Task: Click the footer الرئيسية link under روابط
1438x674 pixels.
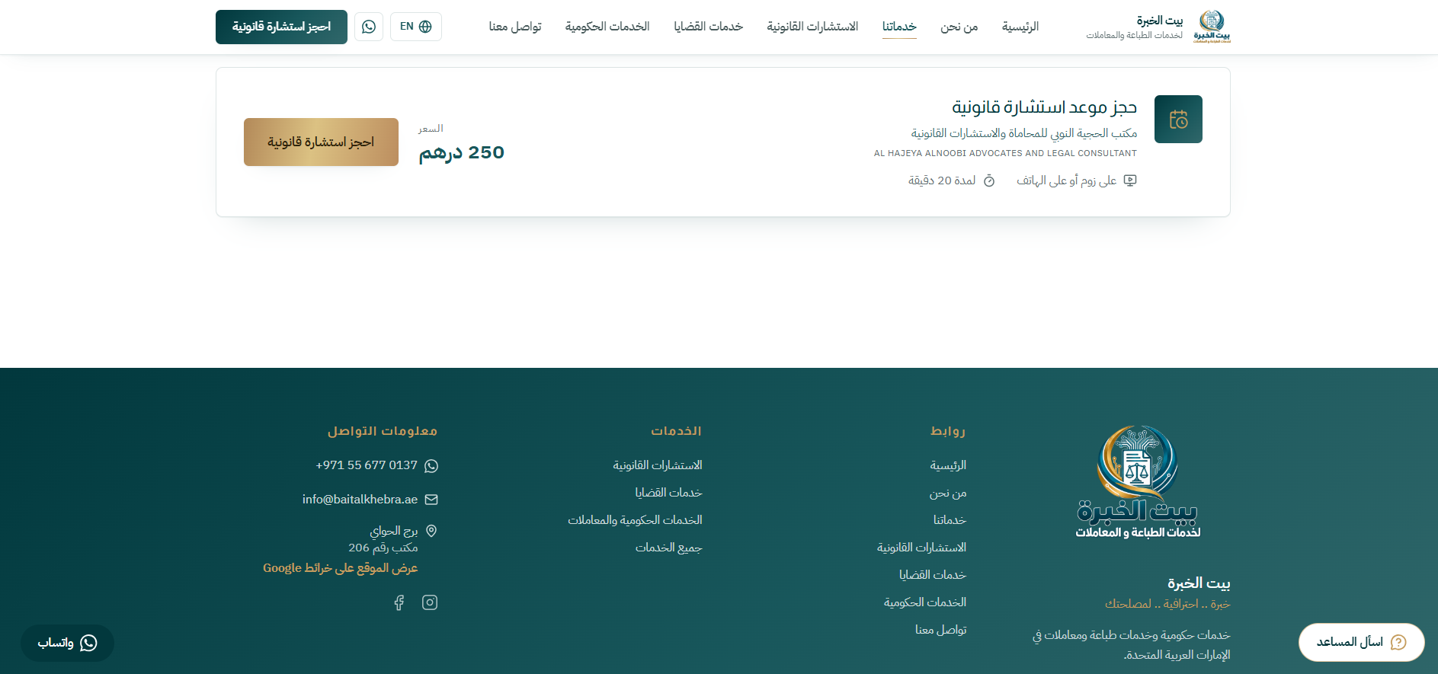Action: click(x=948, y=465)
